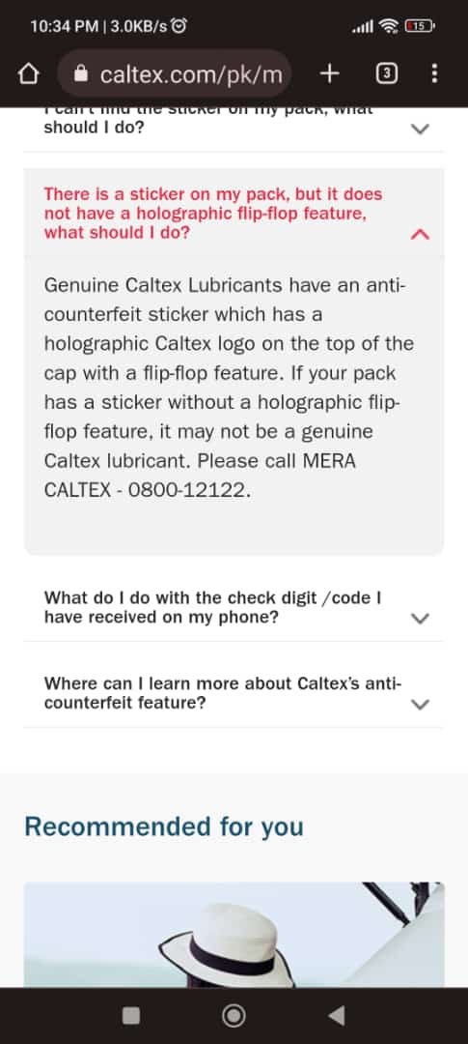Screen dimensions: 468x1044
Task: Tap the Android back triangle button
Action: coord(337,1015)
